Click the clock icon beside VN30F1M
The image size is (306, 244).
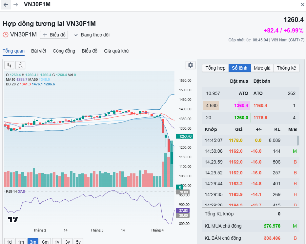(6, 34)
